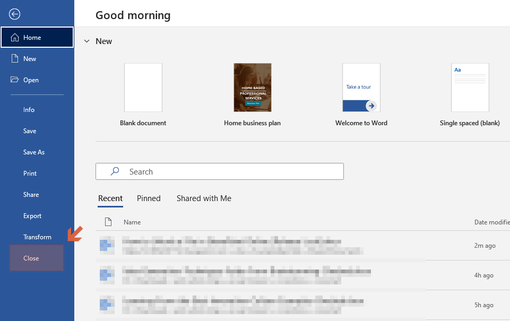Viewport: 510px width, 321px height.
Task: Sort files by Date modified
Action: click(491, 222)
